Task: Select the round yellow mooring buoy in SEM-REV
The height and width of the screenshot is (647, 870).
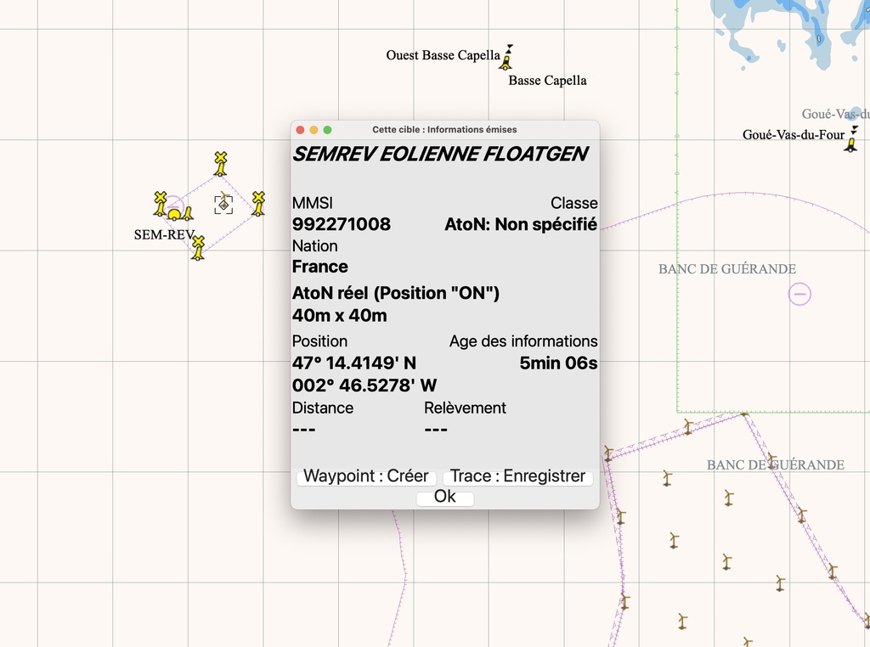Action: (x=174, y=213)
